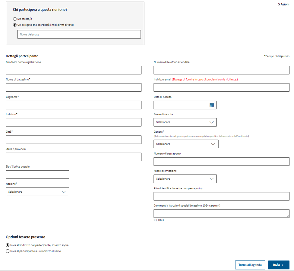Viewport: 294px width, 271px height.
Task: Click the chevron arrow on Paese di nascita
Action: click(211, 122)
